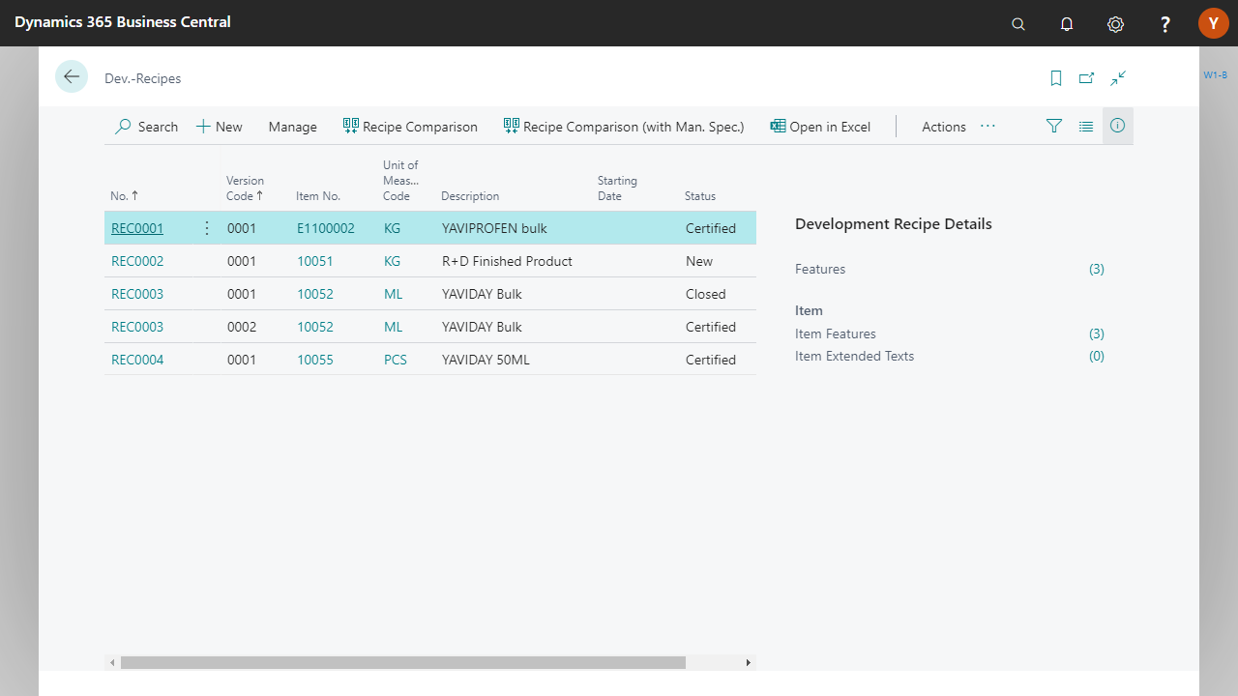Click horizontal scrollbar right arrow
Image resolution: width=1238 pixels, height=696 pixels.
(749, 663)
